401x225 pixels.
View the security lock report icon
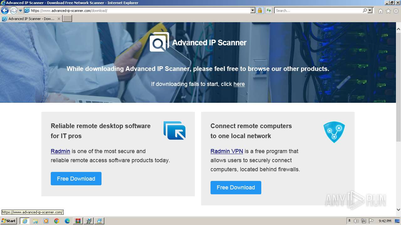260,11
